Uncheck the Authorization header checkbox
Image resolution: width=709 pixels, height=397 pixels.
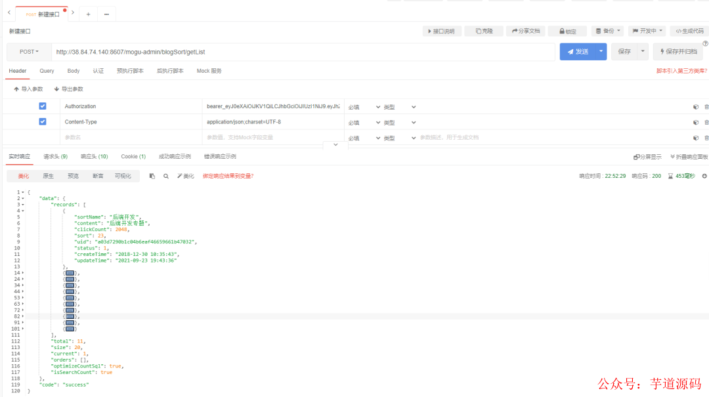point(43,106)
